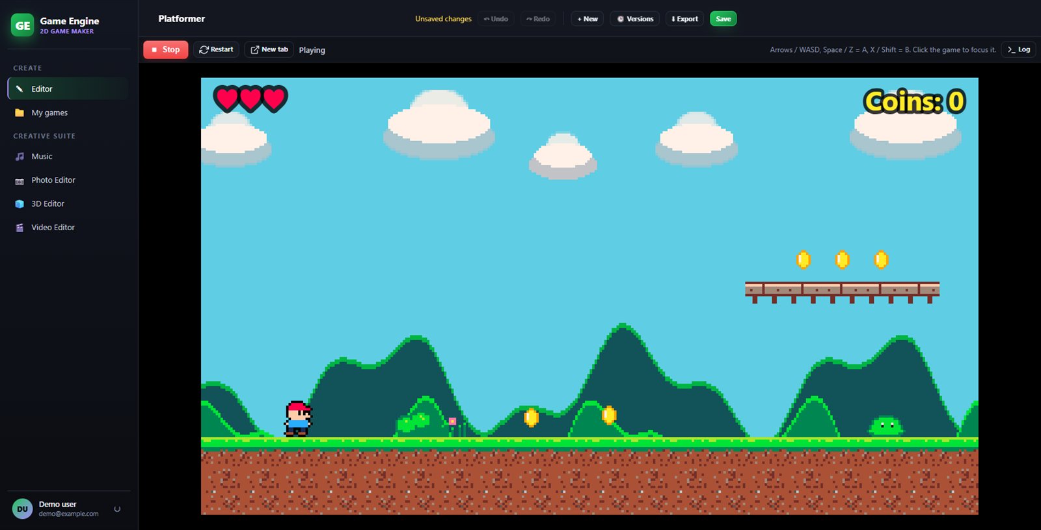
Task: Click the music note icon
Action: tap(20, 156)
